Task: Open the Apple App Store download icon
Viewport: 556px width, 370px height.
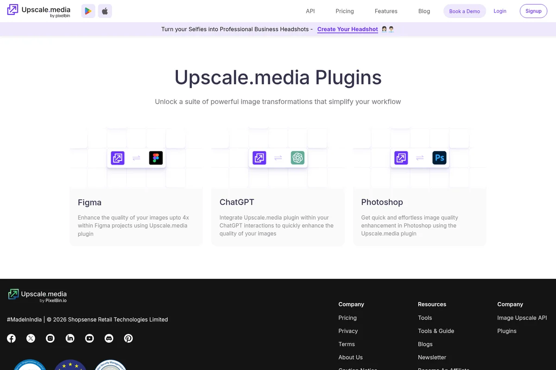Action: click(x=105, y=11)
